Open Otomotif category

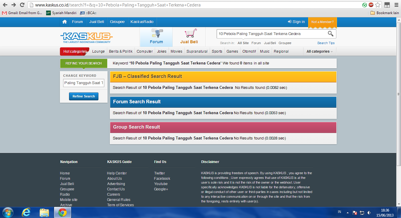pos(249,51)
